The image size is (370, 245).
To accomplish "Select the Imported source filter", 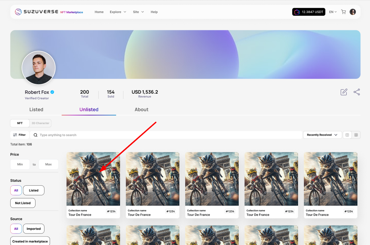I will click(34, 229).
